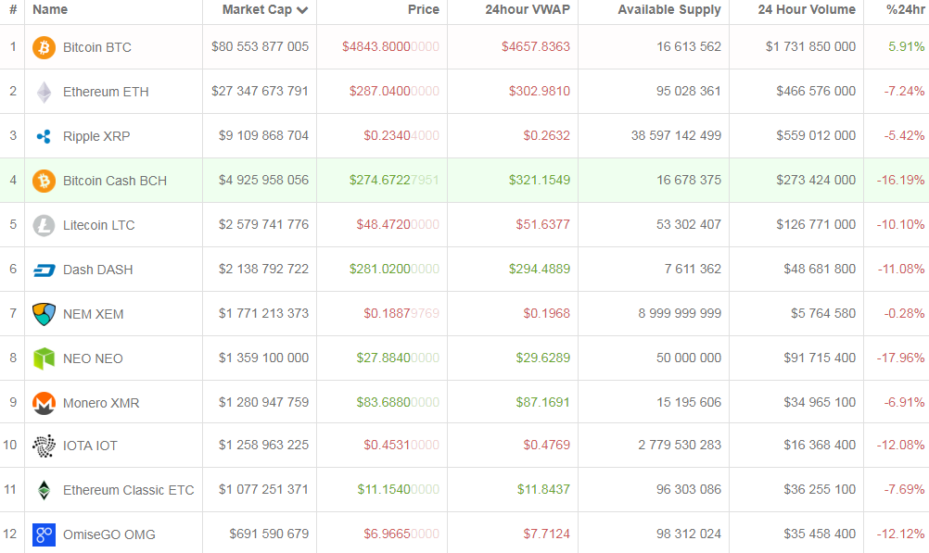Screen dimensions: 929x553
Task: Open the Ethereum Classic ETC link
Action: tap(129, 490)
